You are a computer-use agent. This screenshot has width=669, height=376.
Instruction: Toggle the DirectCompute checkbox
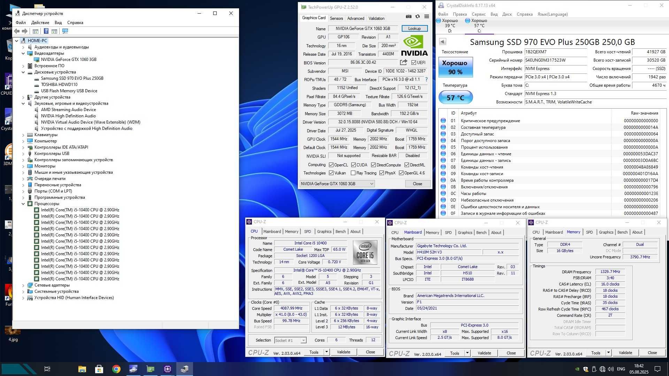click(x=373, y=165)
